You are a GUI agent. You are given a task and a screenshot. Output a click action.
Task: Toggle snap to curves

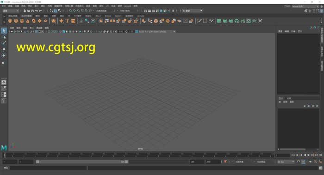click(75, 11)
